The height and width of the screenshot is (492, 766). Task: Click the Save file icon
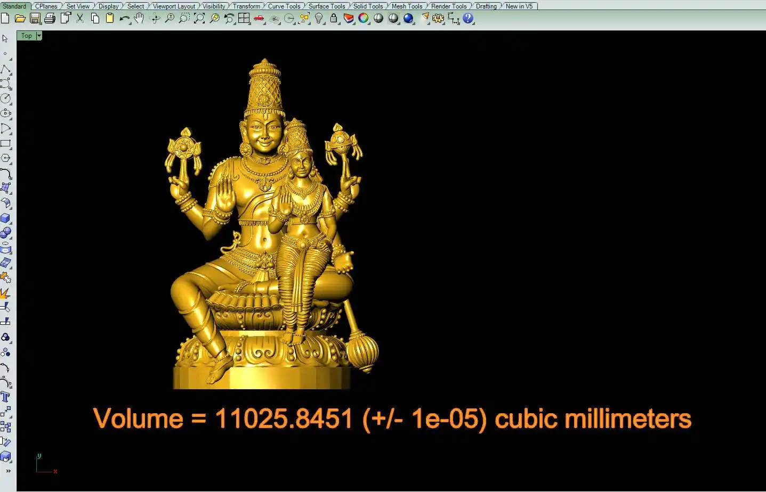click(35, 19)
